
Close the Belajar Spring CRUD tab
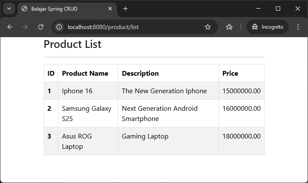pyautogui.click(x=110, y=9)
